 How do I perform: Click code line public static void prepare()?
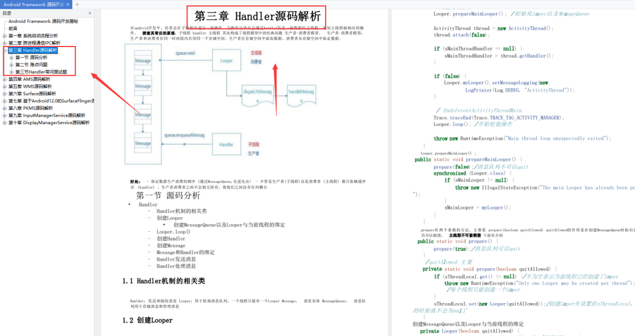pyautogui.click(x=457, y=242)
